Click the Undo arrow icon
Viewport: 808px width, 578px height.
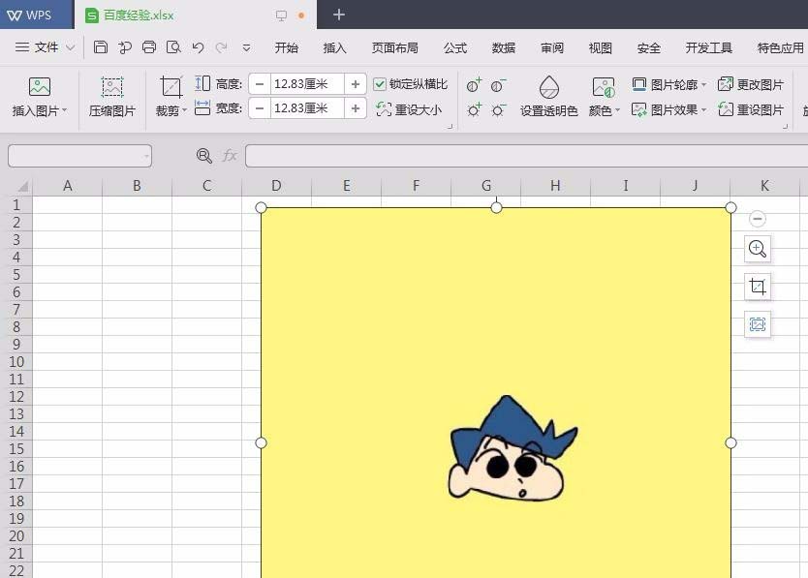[x=198, y=47]
